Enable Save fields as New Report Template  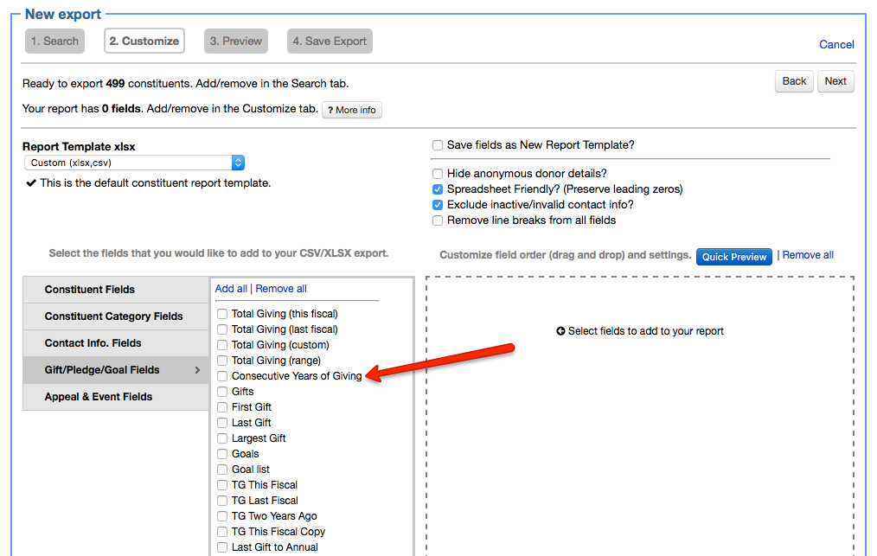[x=438, y=145]
